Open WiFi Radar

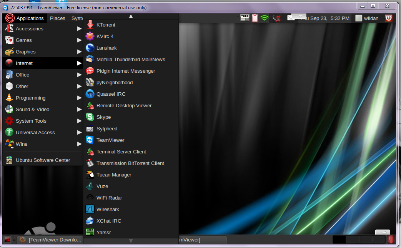tap(131, 198)
